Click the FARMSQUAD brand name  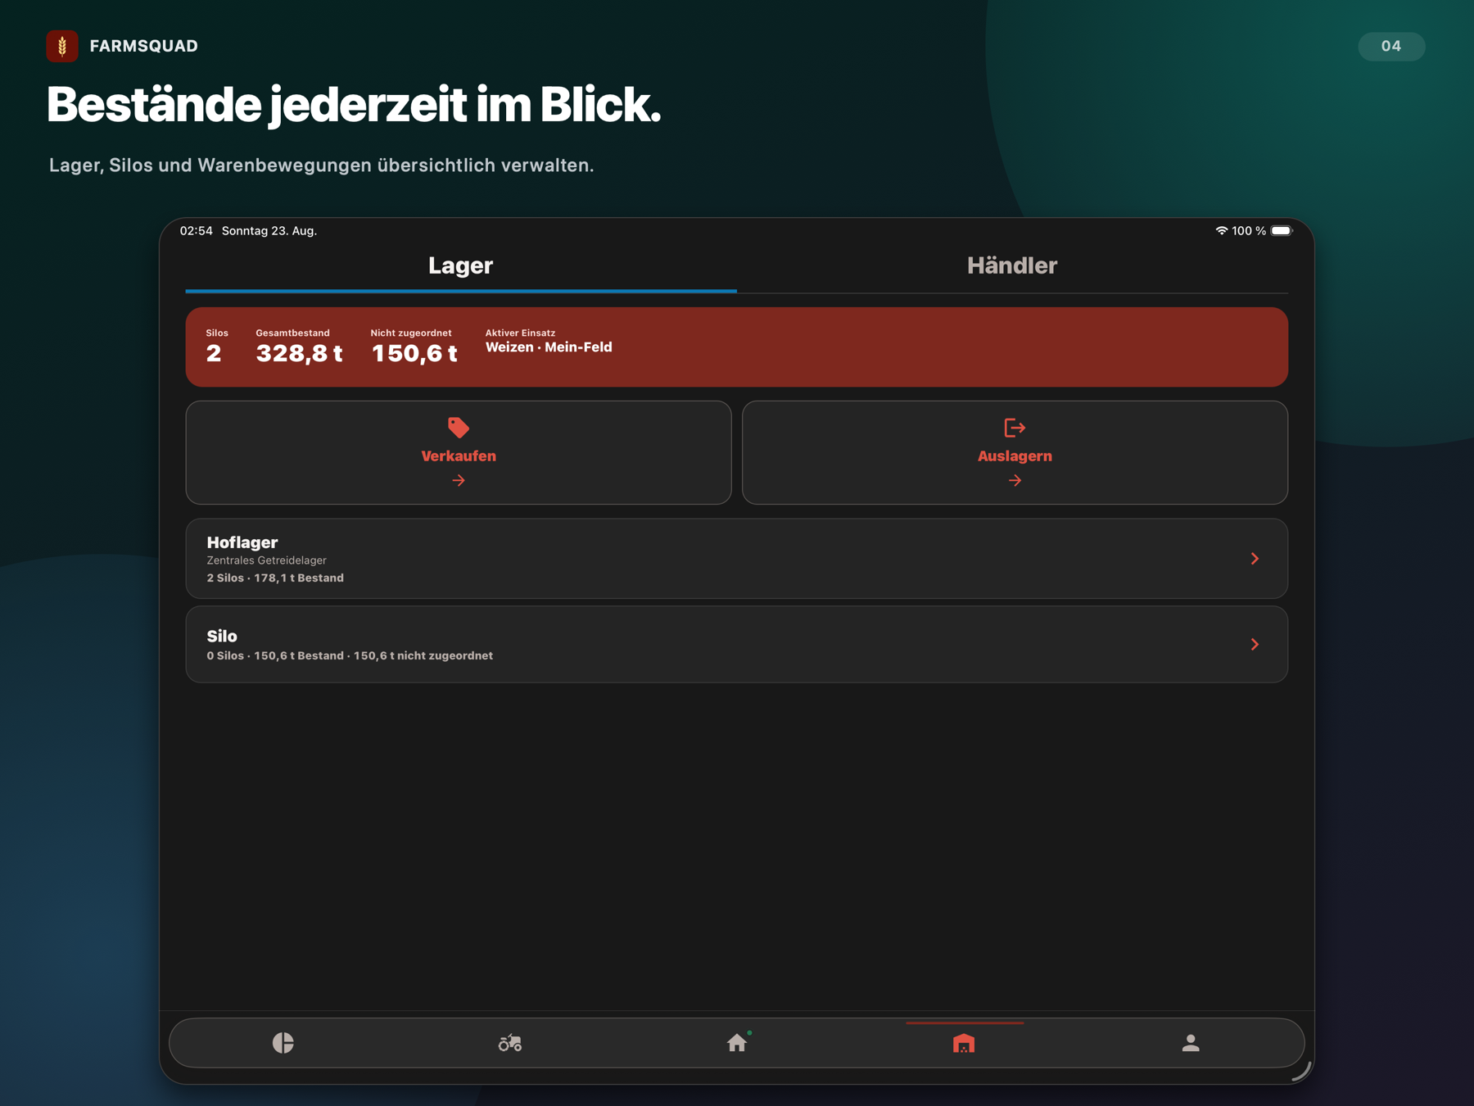tap(144, 46)
